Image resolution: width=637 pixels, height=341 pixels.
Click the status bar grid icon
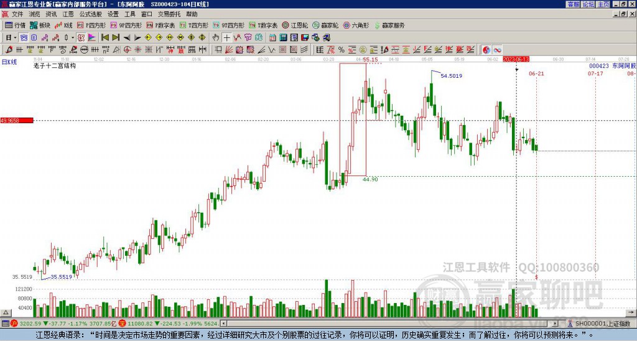pyautogui.click(x=5, y=324)
